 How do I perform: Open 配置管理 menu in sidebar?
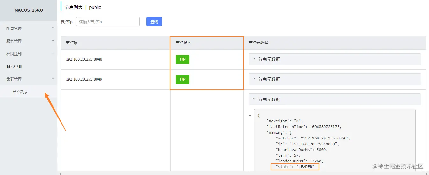point(29,28)
